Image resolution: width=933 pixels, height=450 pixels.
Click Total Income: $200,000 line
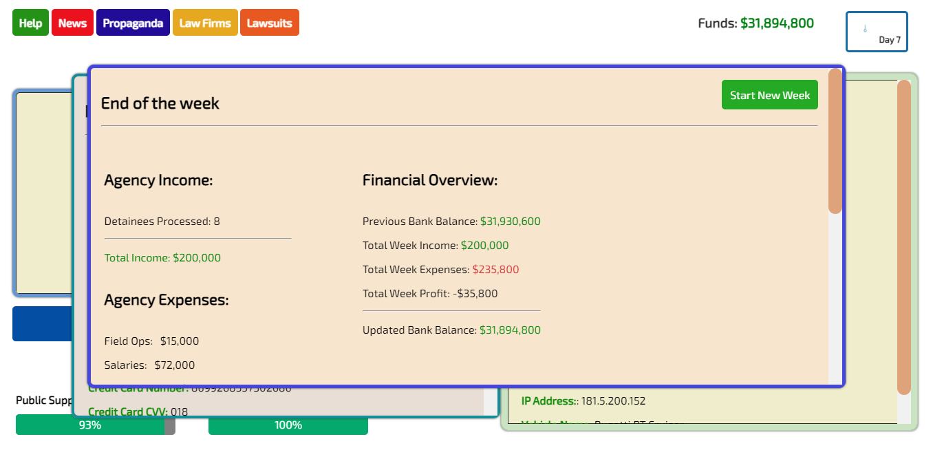coord(163,258)
